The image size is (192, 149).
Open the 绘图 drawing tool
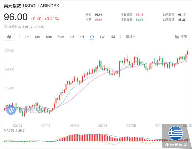pos(181,37)
